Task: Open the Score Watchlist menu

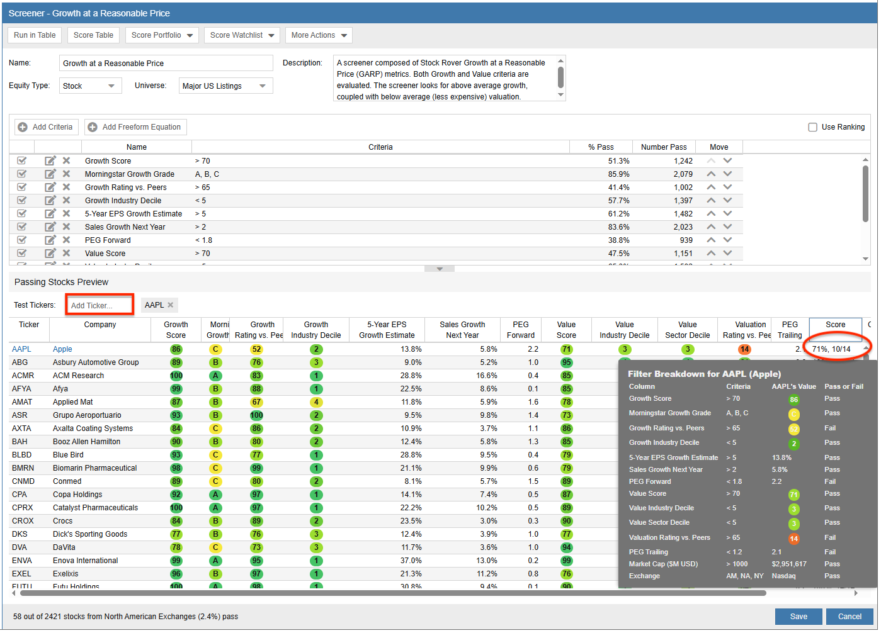Action: tap(242, 35)
